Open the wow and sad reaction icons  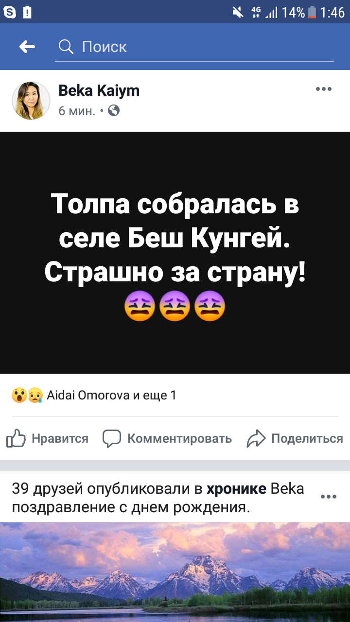pyautogui.click(x=27, y=396)
